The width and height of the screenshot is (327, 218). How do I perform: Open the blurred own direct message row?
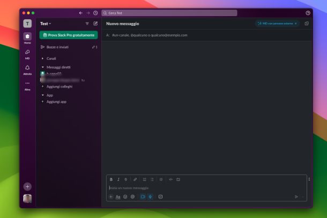click(69, 80)
